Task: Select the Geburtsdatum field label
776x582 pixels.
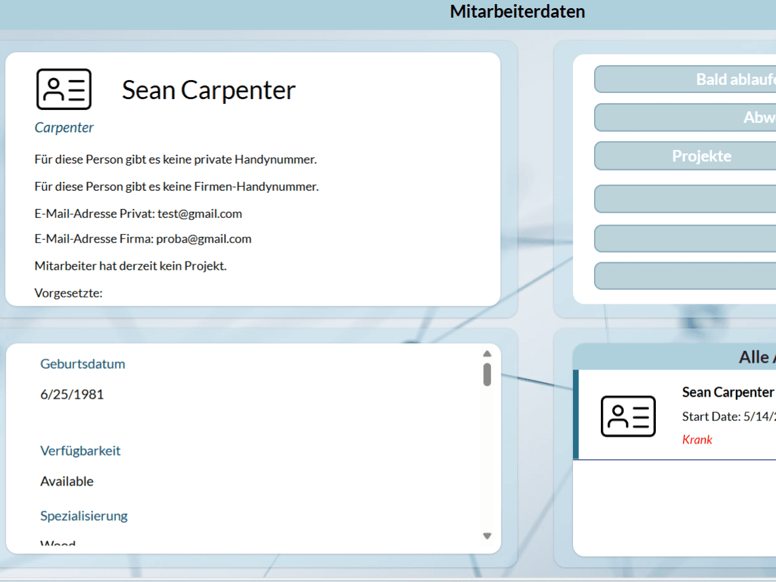Action: (83, 364)
